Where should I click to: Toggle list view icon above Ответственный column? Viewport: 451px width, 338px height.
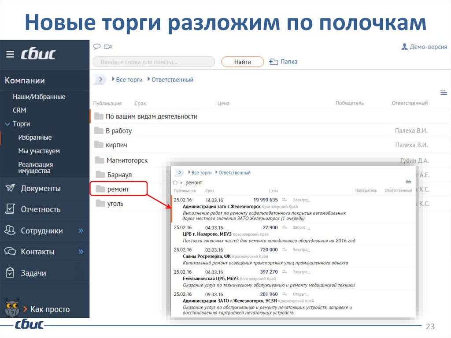[x=444, y=93]
